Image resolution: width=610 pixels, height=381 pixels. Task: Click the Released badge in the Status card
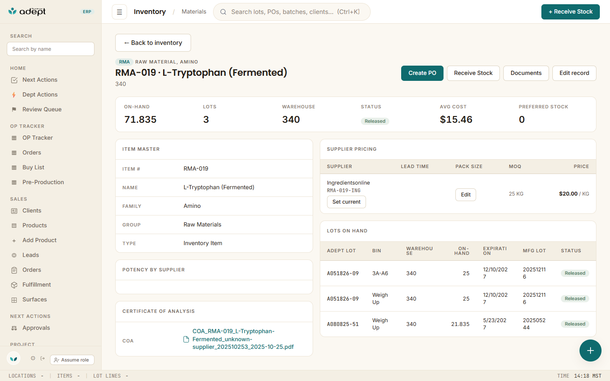[375, 121]
